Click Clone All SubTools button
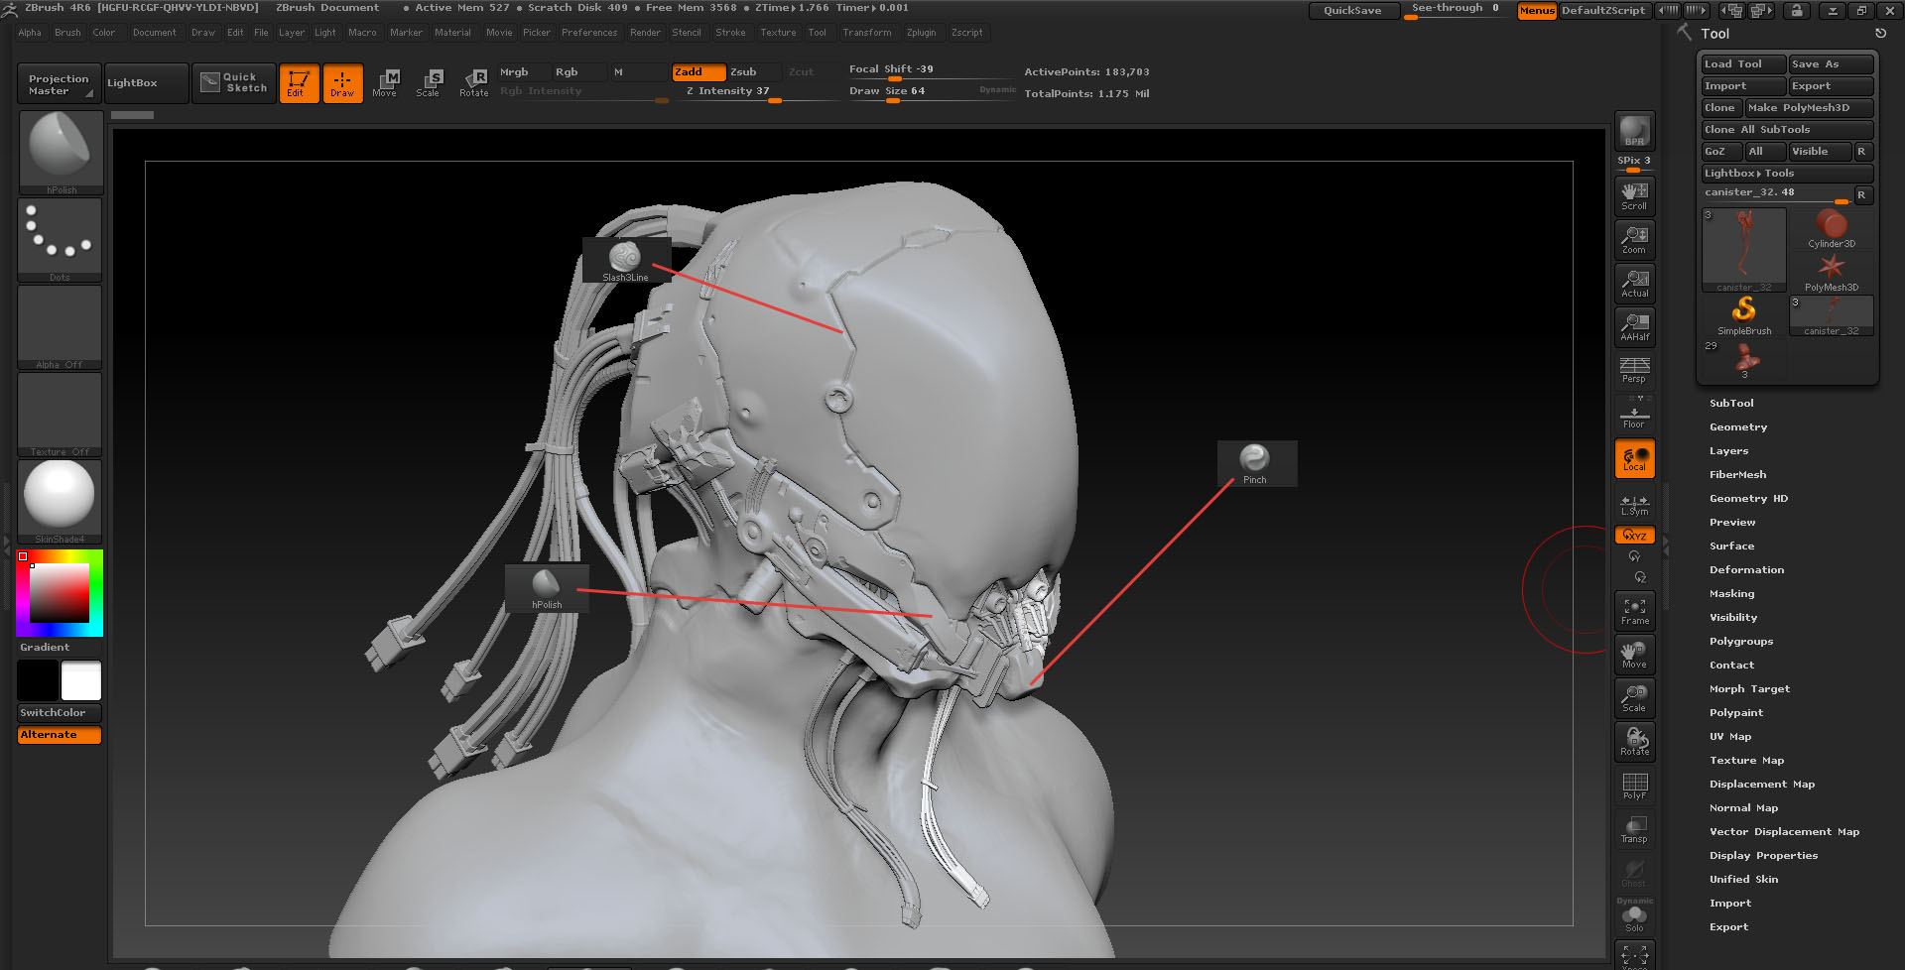This screenshot has height=970, width=1905. click(1787, 130)
